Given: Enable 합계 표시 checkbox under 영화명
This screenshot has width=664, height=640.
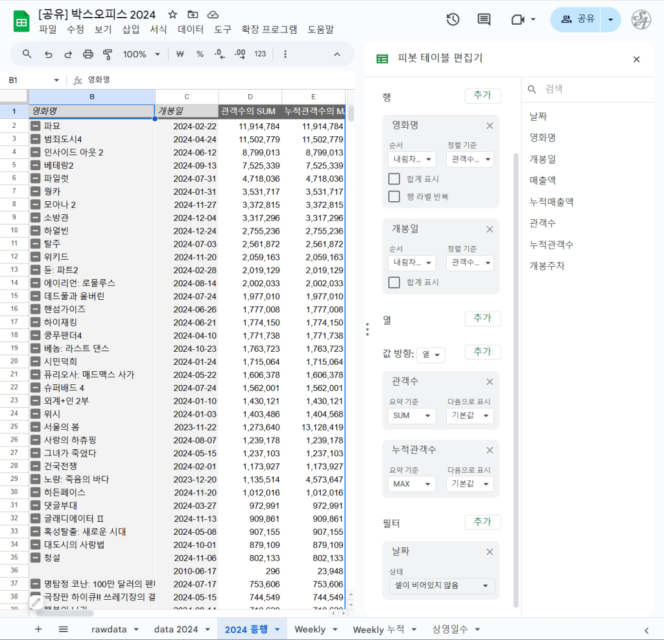Looking at the screenshot, I should [394, 179].
